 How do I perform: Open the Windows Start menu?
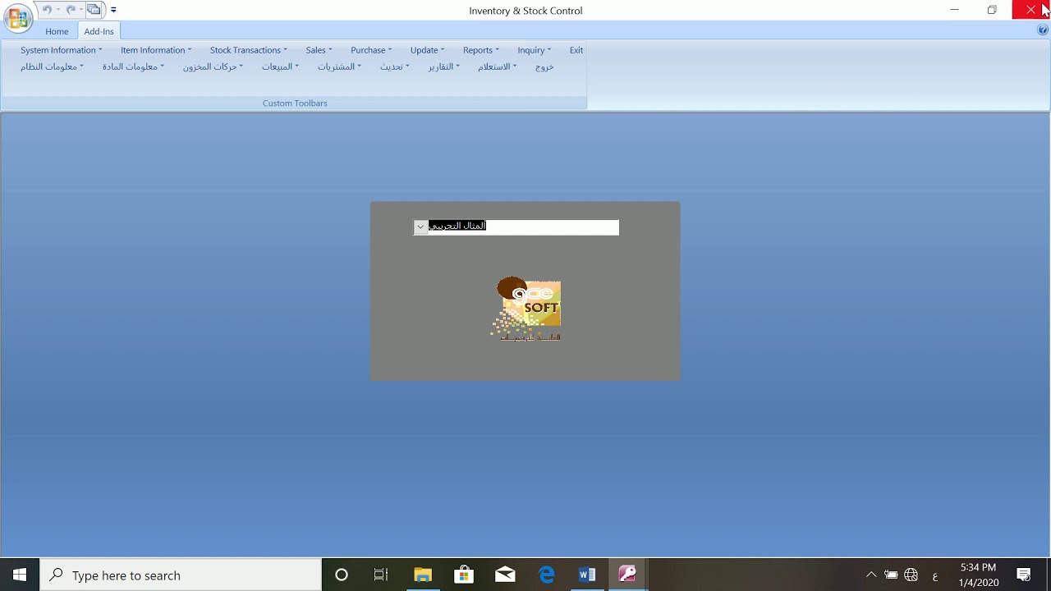(x=20, y=575)
